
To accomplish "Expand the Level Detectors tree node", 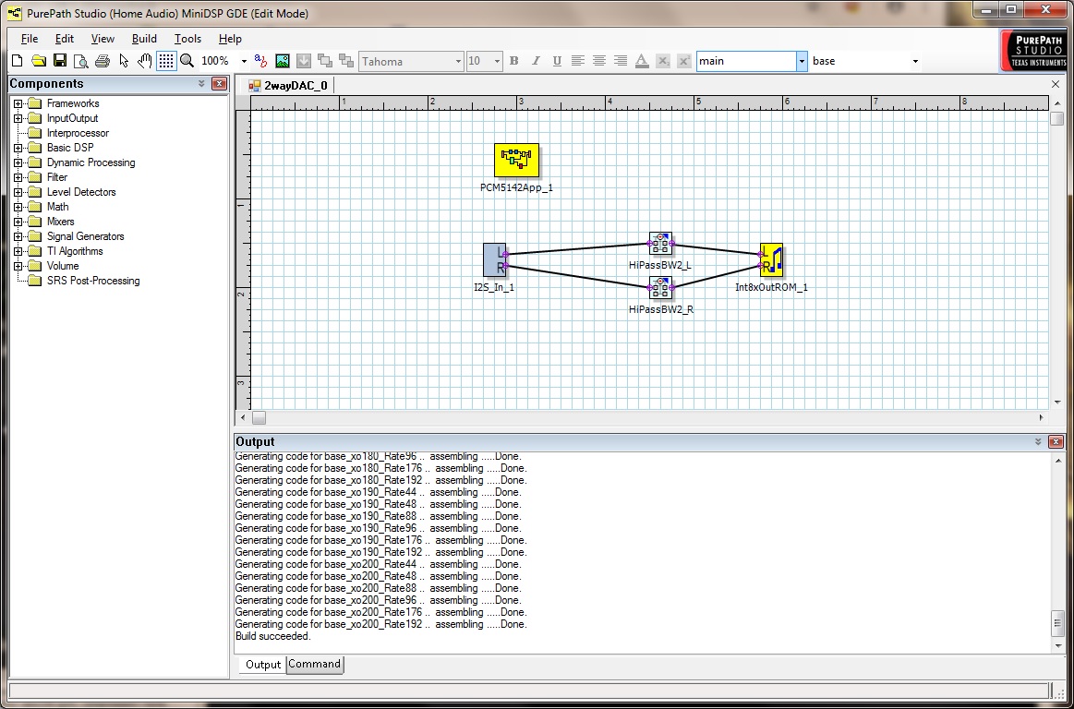I will [18, 193].
